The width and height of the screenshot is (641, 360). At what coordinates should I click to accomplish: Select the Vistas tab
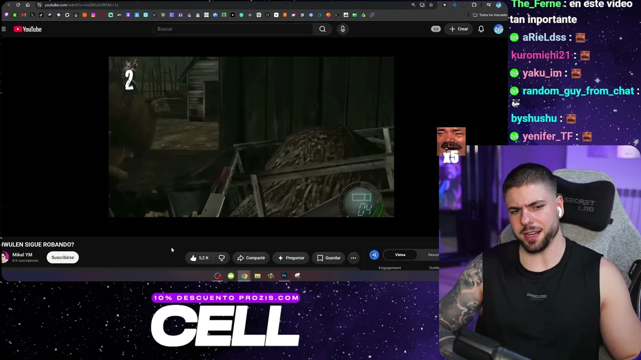[400, 255]
